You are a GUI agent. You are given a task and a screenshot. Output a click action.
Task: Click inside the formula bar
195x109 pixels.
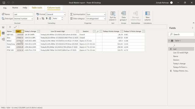(x=93, y=27)
